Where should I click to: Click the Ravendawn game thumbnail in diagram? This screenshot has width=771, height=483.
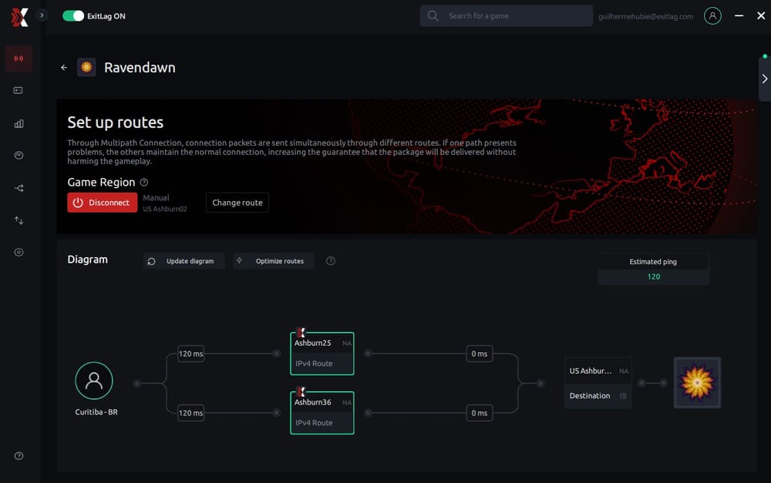pos(697,383)
